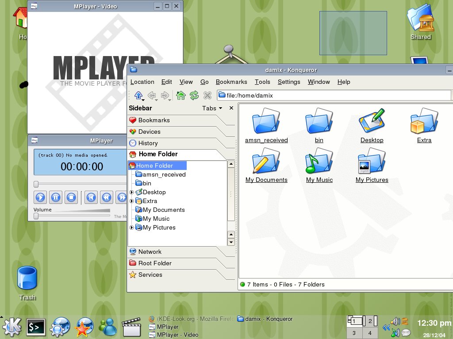Open the Desktop folder icon in file view
The image size is (453, 339).
click(372, 121)
